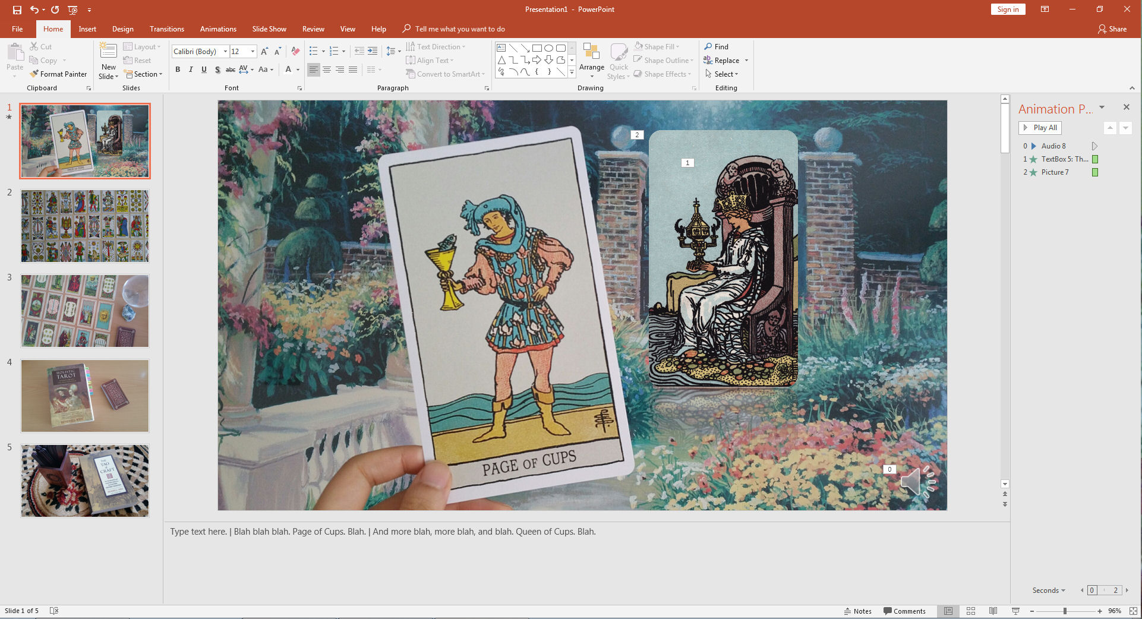The width and height of the screenshot is (1142, 619).
Task: Open the font size dropdown
Action: coord(253,52)
